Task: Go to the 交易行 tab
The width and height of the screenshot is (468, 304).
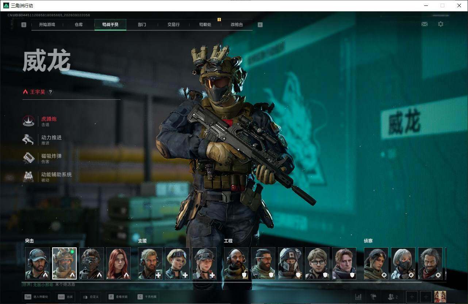Action: 173,24
